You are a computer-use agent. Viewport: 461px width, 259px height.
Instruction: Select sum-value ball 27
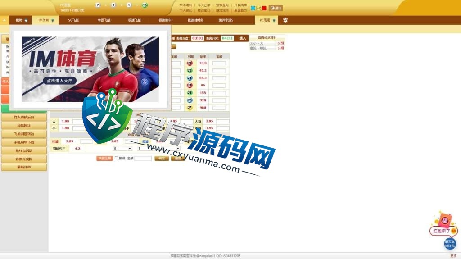[190, 108]
